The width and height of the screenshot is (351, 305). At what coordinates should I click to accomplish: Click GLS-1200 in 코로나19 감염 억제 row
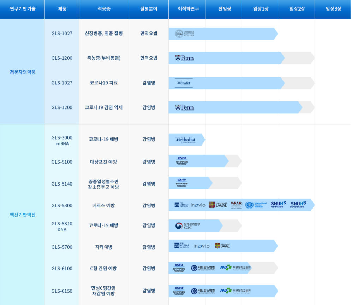pos(62,107)
